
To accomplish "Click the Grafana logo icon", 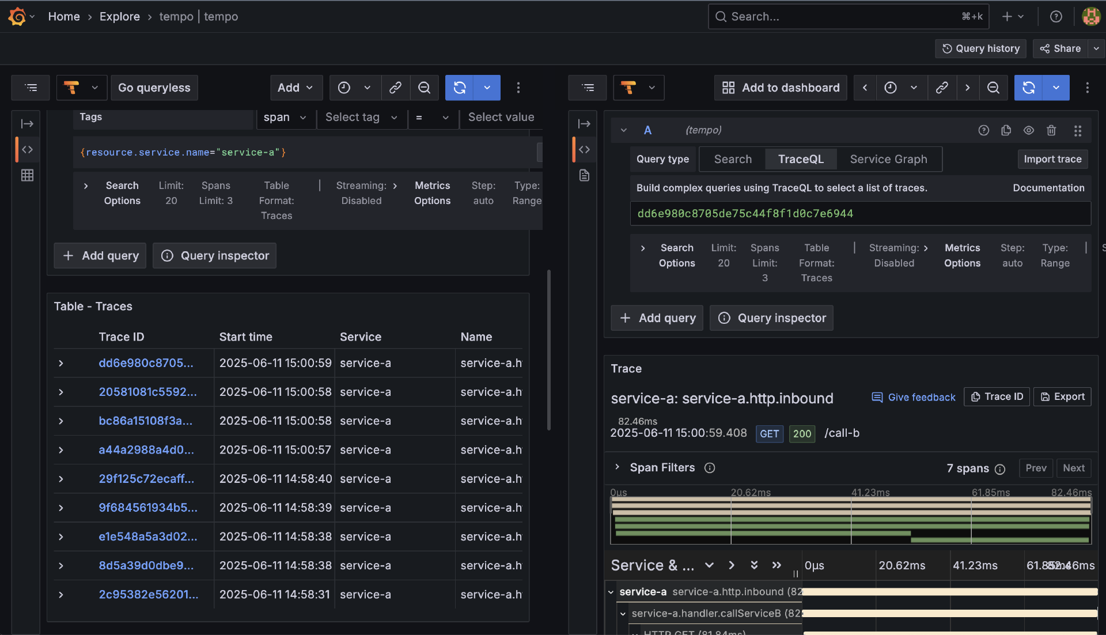I will click(x=17, y=17).
